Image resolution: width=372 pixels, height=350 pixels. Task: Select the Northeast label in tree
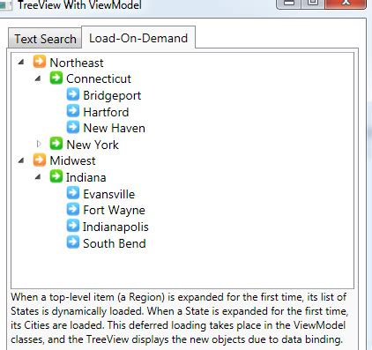[77, 63]
